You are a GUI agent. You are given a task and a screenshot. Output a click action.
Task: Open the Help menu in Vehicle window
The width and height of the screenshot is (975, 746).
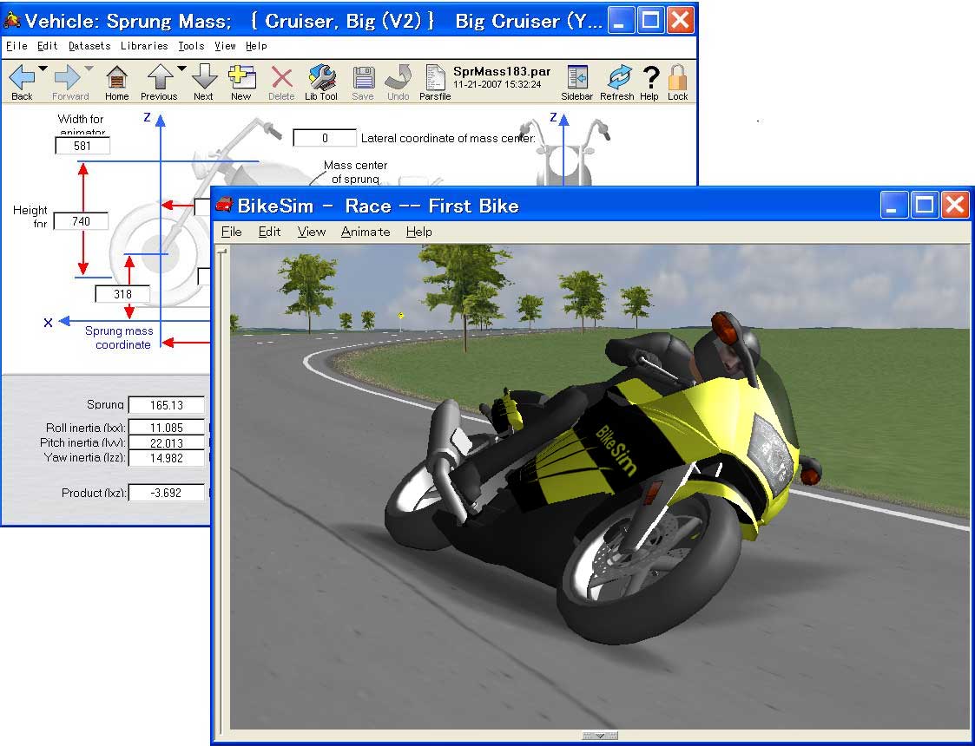[x=256, y=46]
